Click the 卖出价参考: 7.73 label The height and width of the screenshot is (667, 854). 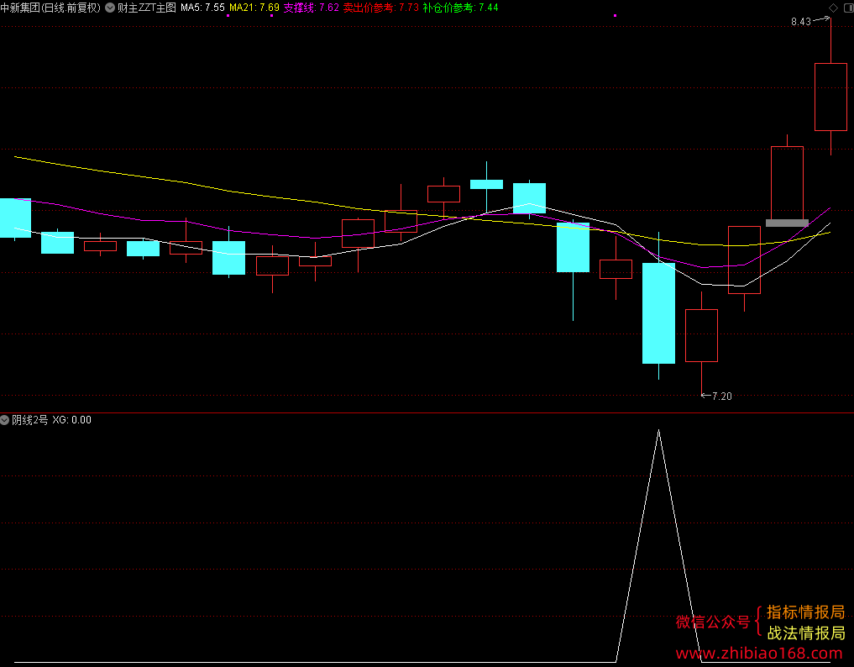(x=380, y=8)
